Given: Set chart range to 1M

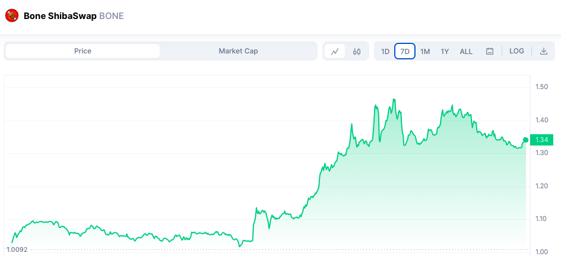Looking at the screenshot, I should 424,52.
